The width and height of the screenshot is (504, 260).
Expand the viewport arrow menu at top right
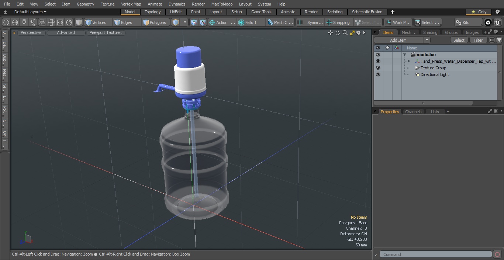tap(365, 33)
